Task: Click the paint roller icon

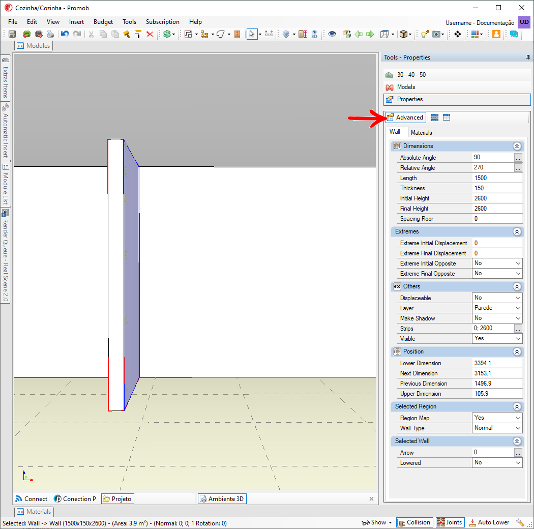Action: pos(138,34)
